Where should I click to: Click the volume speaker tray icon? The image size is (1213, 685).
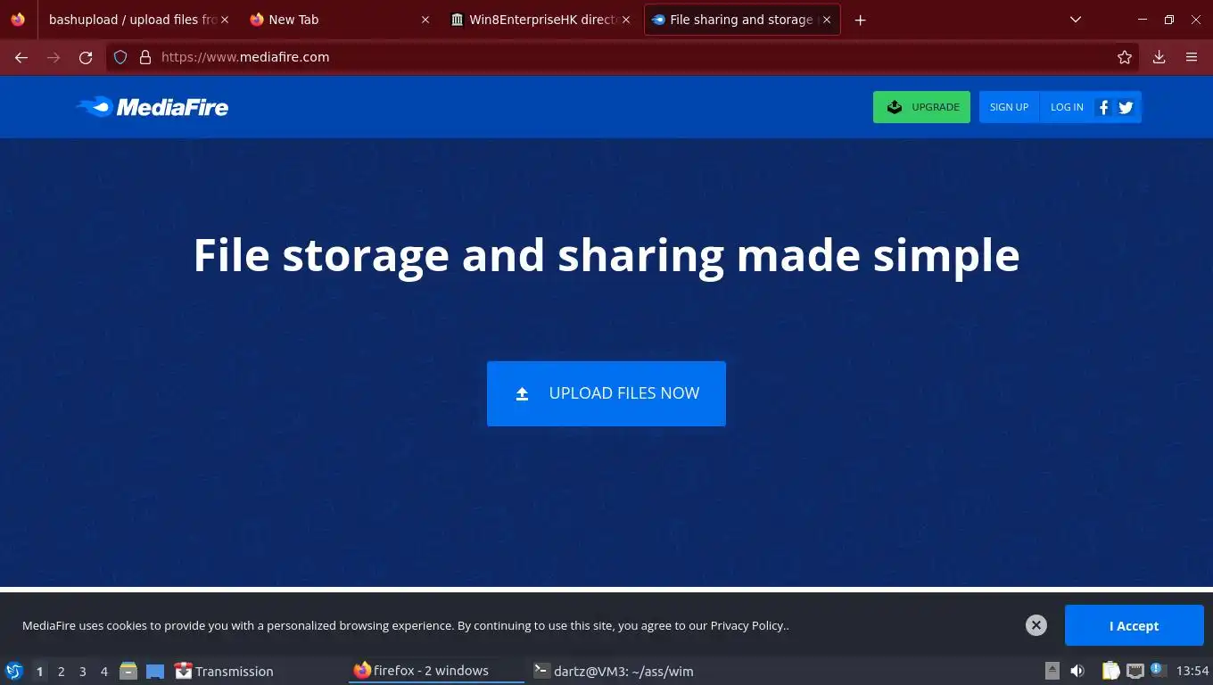[1077, 671]
